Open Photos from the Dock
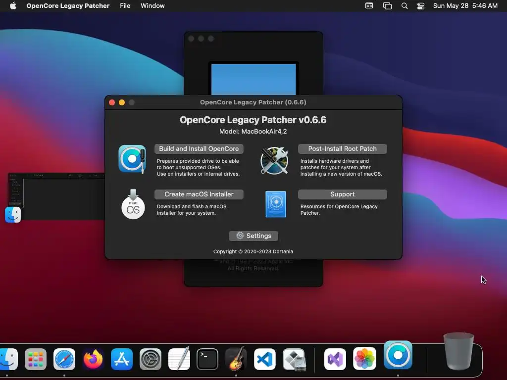Viewport: 507px width, 380px height. tap(364, 358)
